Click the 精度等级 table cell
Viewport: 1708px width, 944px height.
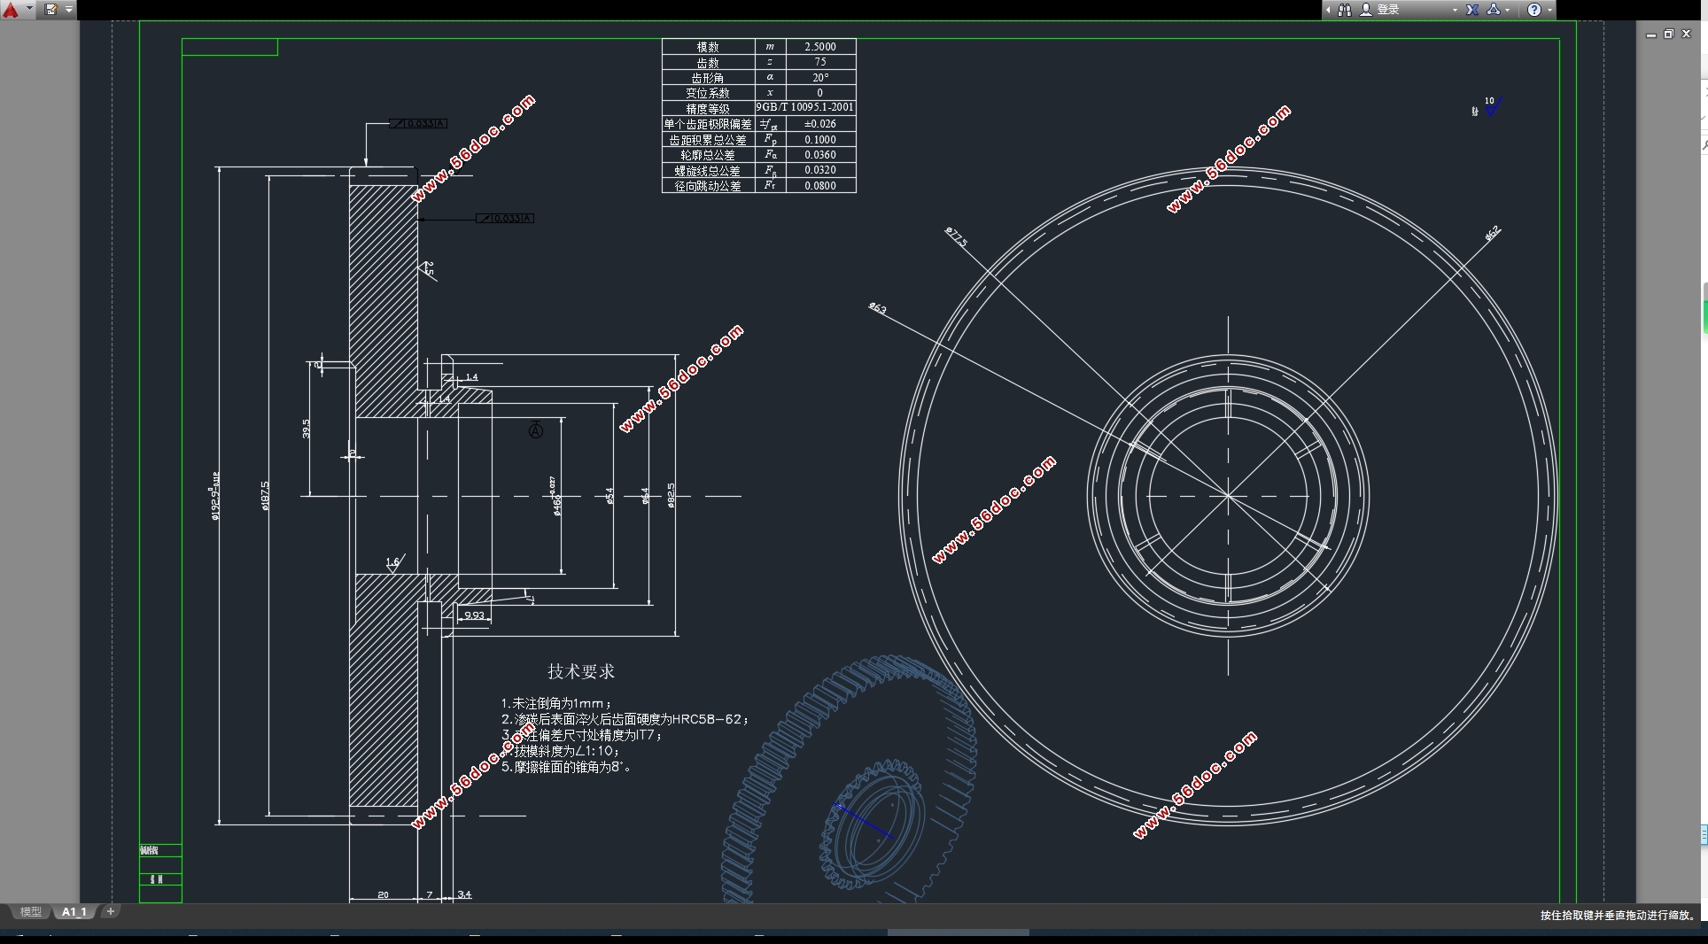(708, 109)
